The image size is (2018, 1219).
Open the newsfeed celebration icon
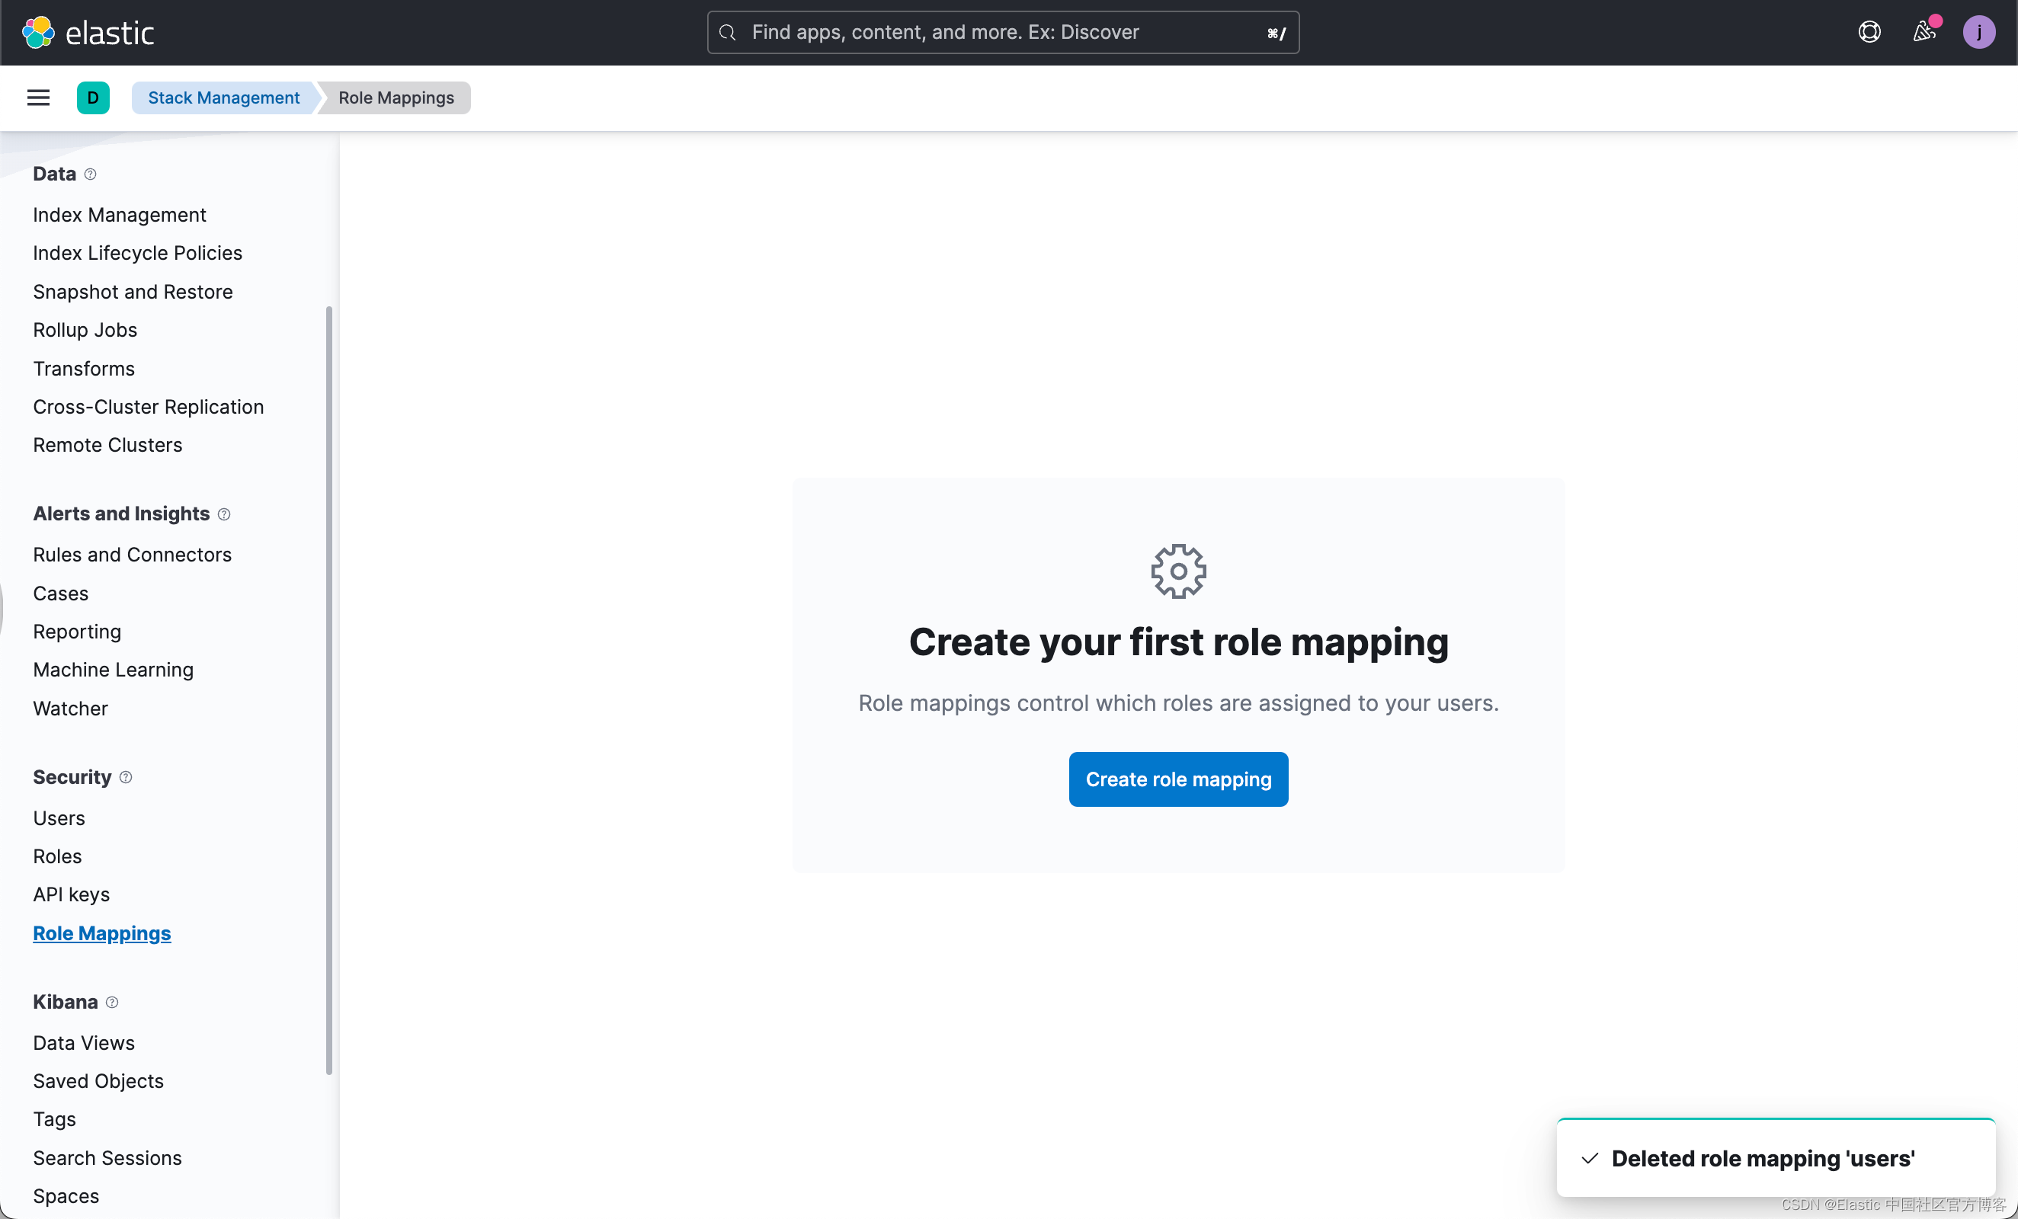tap(1923, 33)
